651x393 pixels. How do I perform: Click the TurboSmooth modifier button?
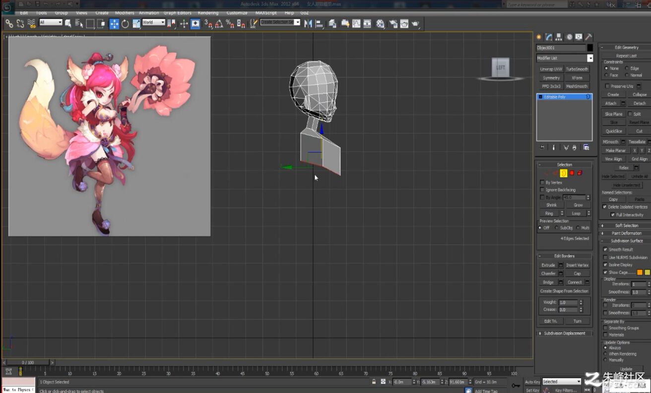tap(577, 69)
